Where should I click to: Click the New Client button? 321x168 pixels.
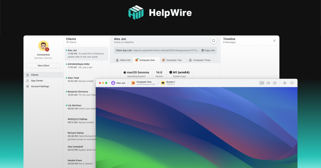(43, 65)
